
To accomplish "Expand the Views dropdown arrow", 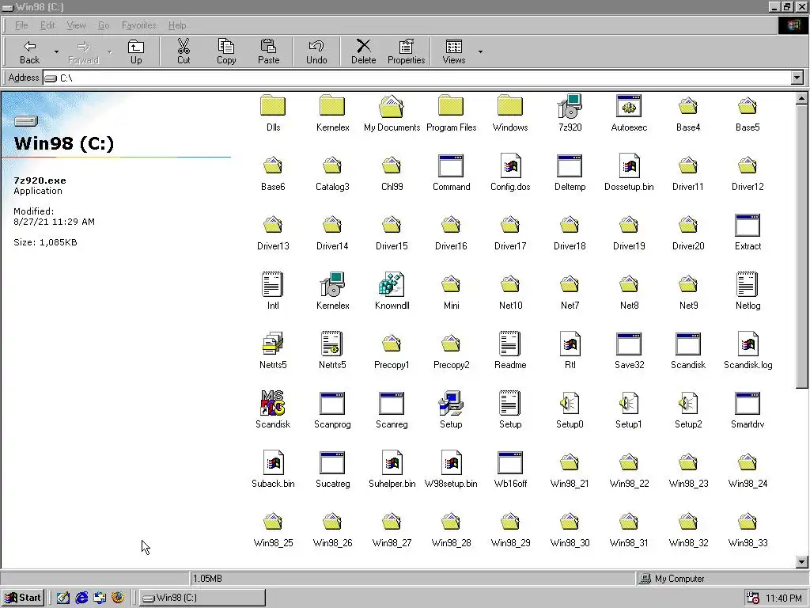I will [x=480, y=51].
